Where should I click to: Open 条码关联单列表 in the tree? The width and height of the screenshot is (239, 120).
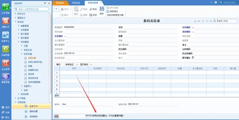coord(35,62)
